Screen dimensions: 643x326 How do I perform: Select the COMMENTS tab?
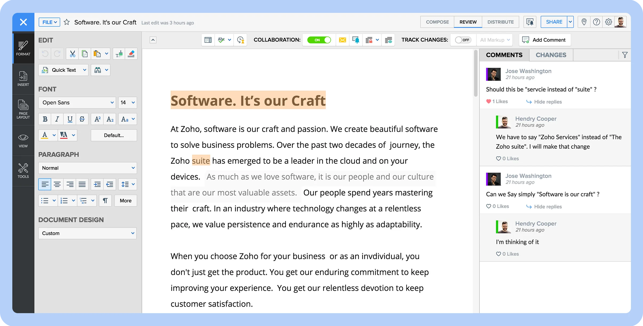pos(504,55)
